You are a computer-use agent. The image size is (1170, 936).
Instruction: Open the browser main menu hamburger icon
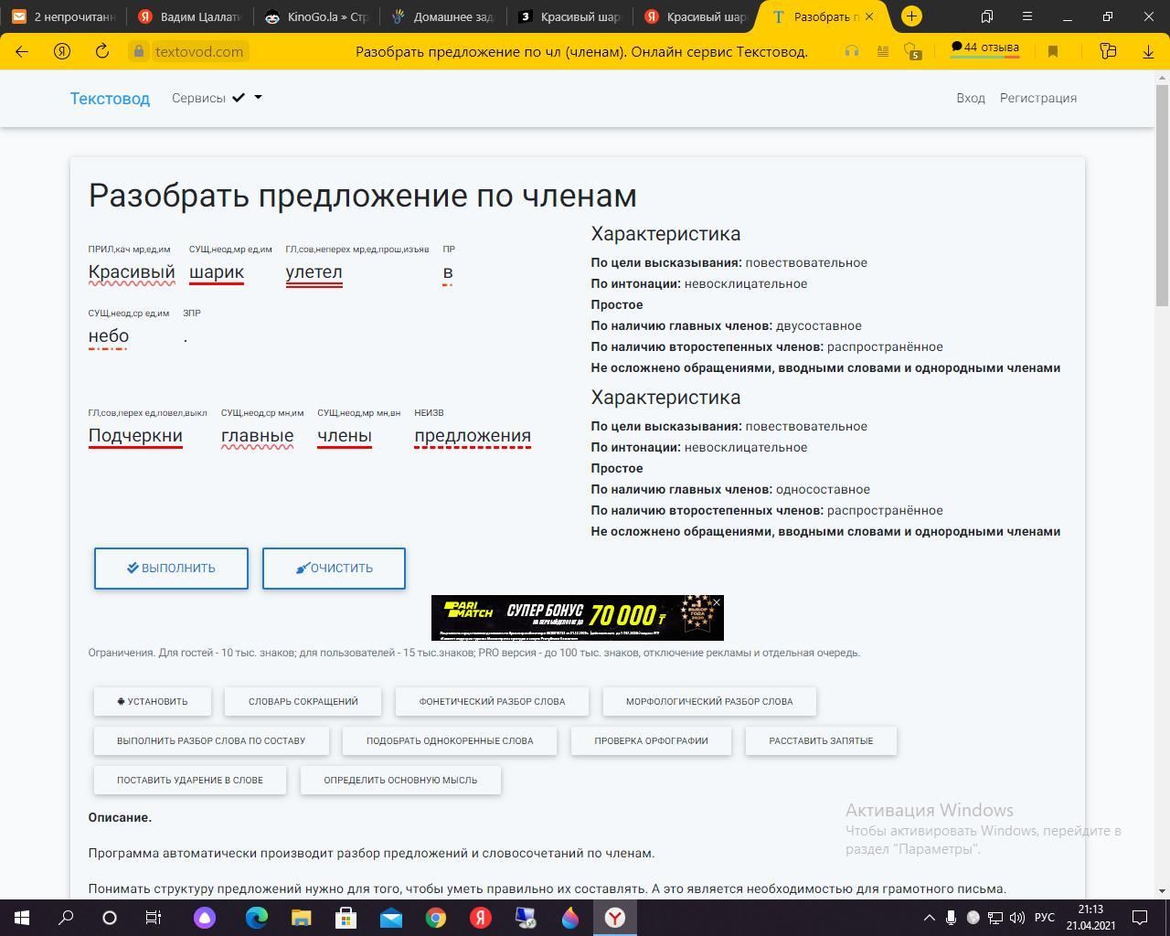point(1027,16)
